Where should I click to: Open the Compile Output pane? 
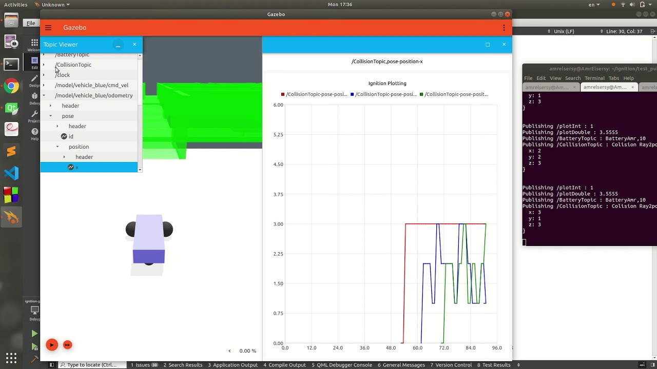pos(285,365)
